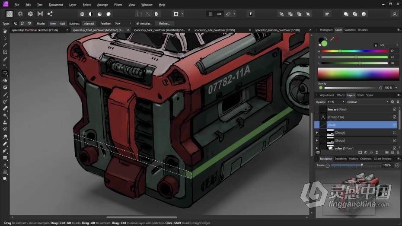Click the zoom out minus icon
The width and height of the screenshot is (402, 226).
(328, 166)
